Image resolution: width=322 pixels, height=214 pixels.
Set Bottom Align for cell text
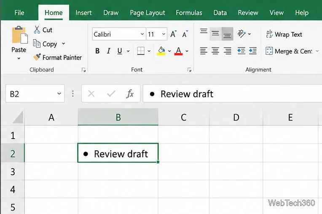tap(227, 34)
